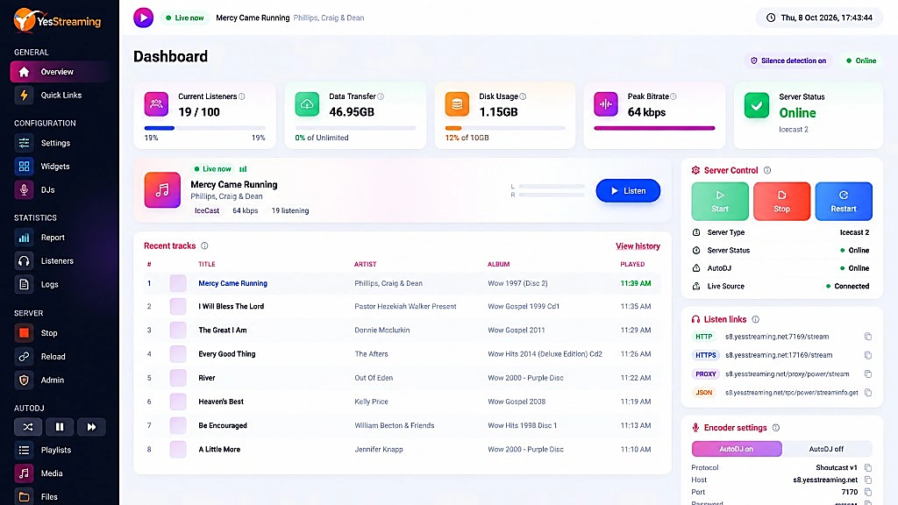Copy the HTTPS stream link
This screenshot has height=505, width=898.
[868, 355]
